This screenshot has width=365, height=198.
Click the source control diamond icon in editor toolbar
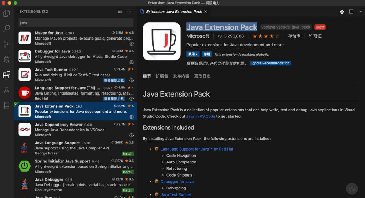coord(342,12)
